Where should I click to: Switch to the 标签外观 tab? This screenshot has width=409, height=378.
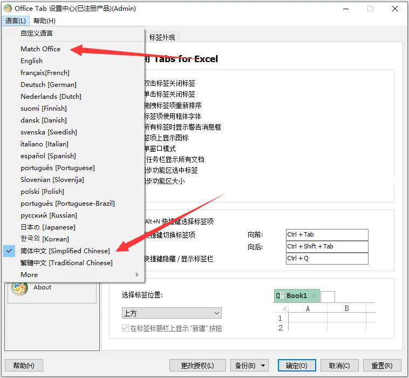click(x=162, y=37)
